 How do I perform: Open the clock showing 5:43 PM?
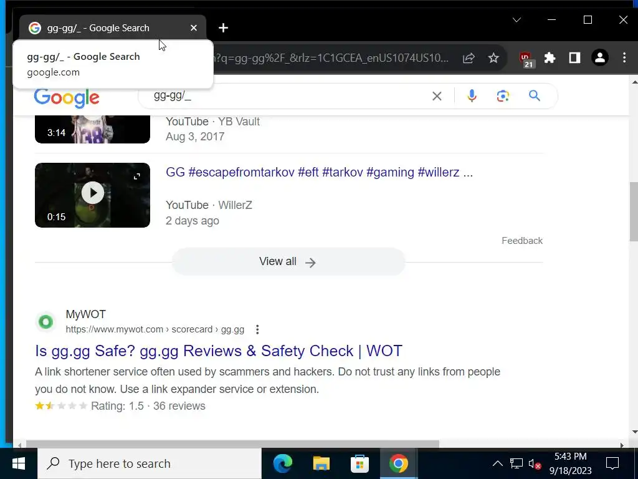[571, 463]
